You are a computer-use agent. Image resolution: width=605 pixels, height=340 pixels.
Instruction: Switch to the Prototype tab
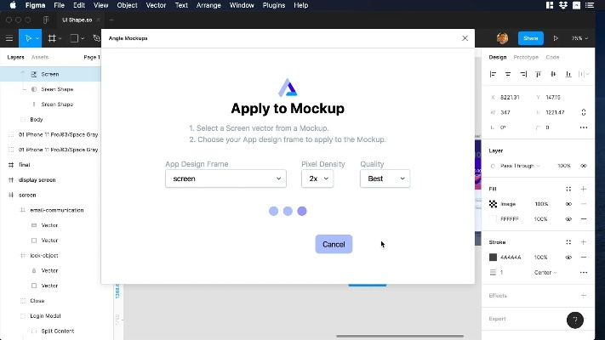point(526,57)
